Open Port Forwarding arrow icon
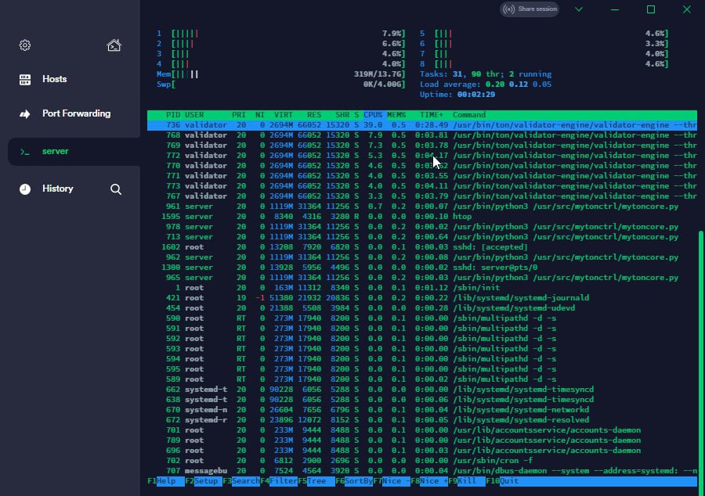Viewport: 705px width, 496px height. tap(25, 114)
